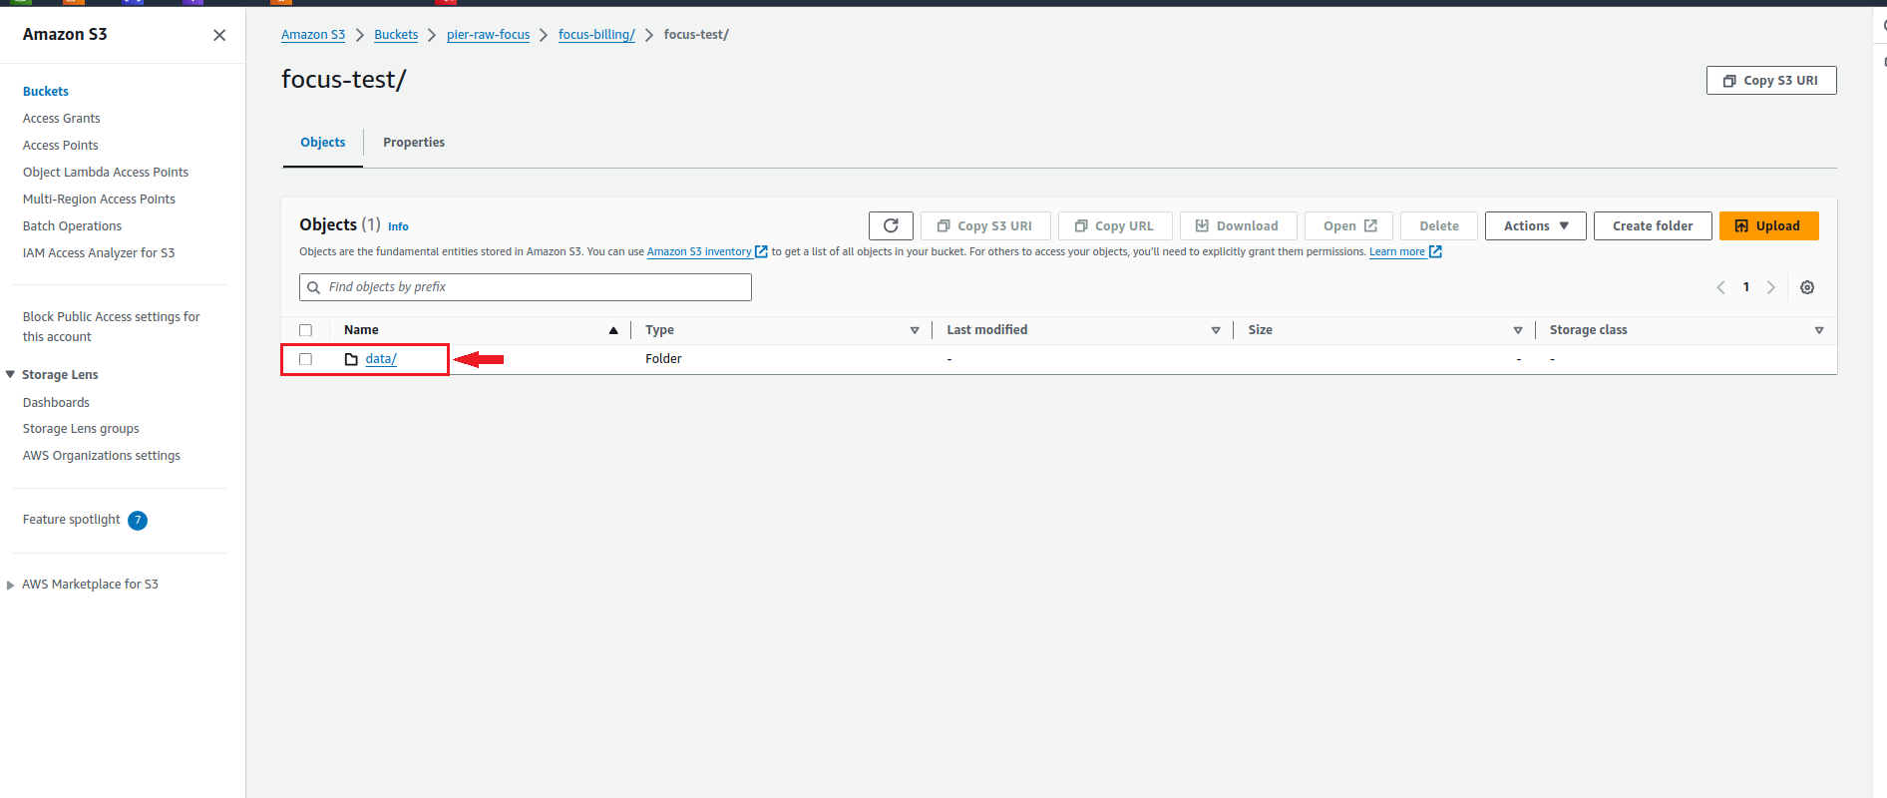Open the Actions dropdown menu

(1535, 226)
